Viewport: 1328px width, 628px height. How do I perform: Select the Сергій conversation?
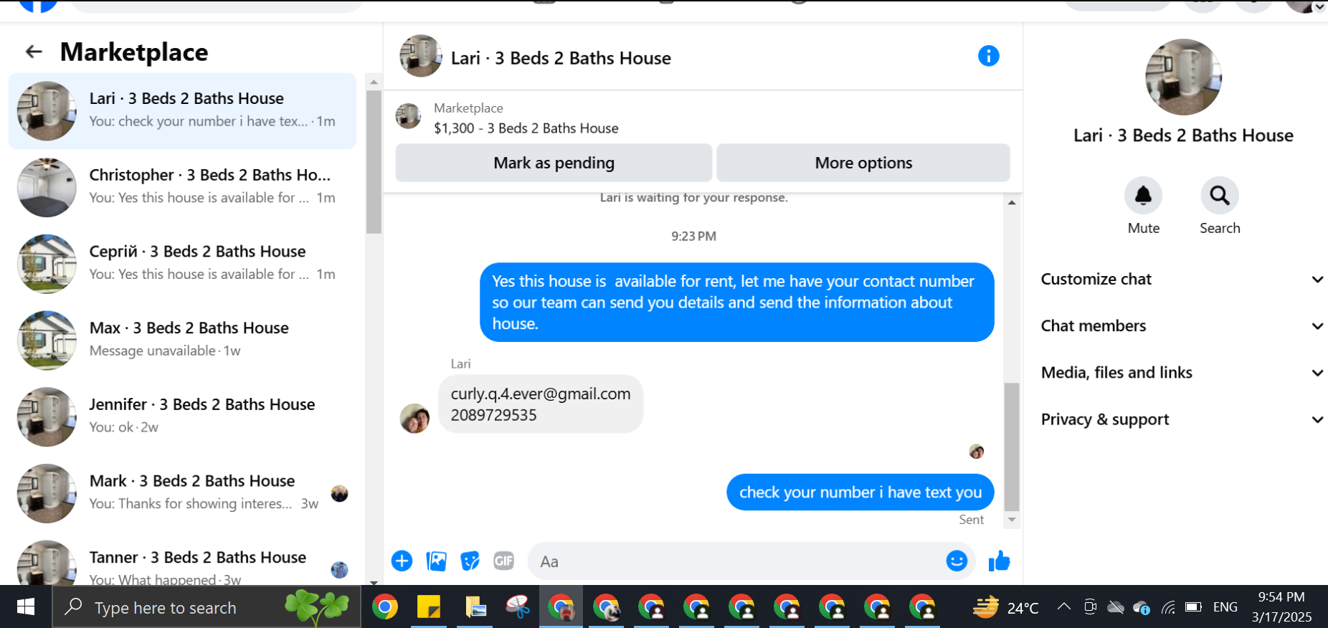(182, 264)
